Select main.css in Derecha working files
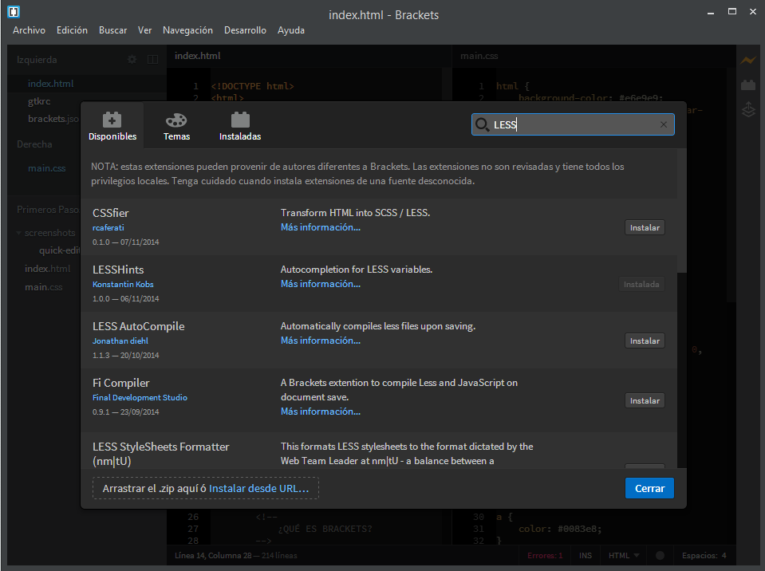 point(46,168)
